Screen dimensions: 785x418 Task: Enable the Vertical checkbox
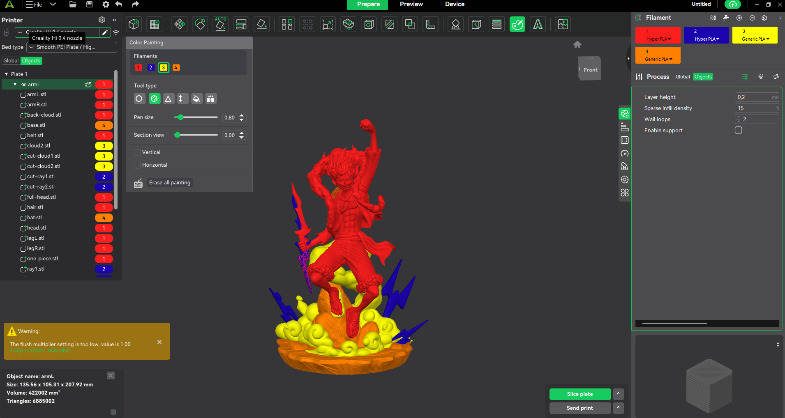click(137, 152)
